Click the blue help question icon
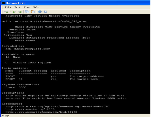This screenshot has width=151, height=117. 45,12
